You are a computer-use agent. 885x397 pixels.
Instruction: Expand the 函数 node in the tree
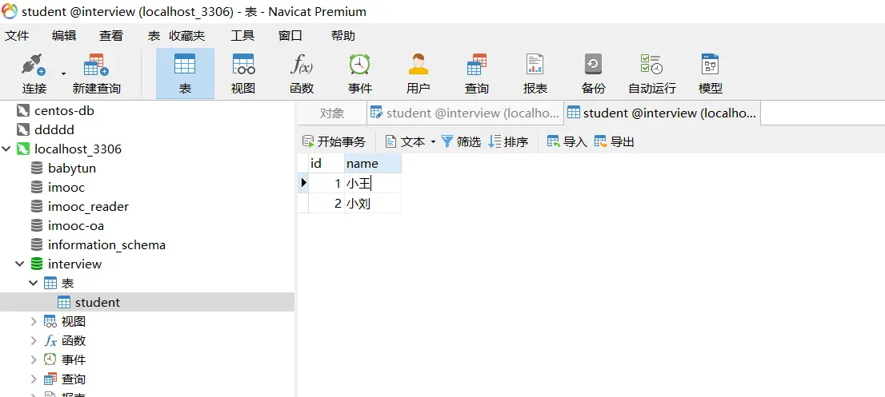pos(34,341)
